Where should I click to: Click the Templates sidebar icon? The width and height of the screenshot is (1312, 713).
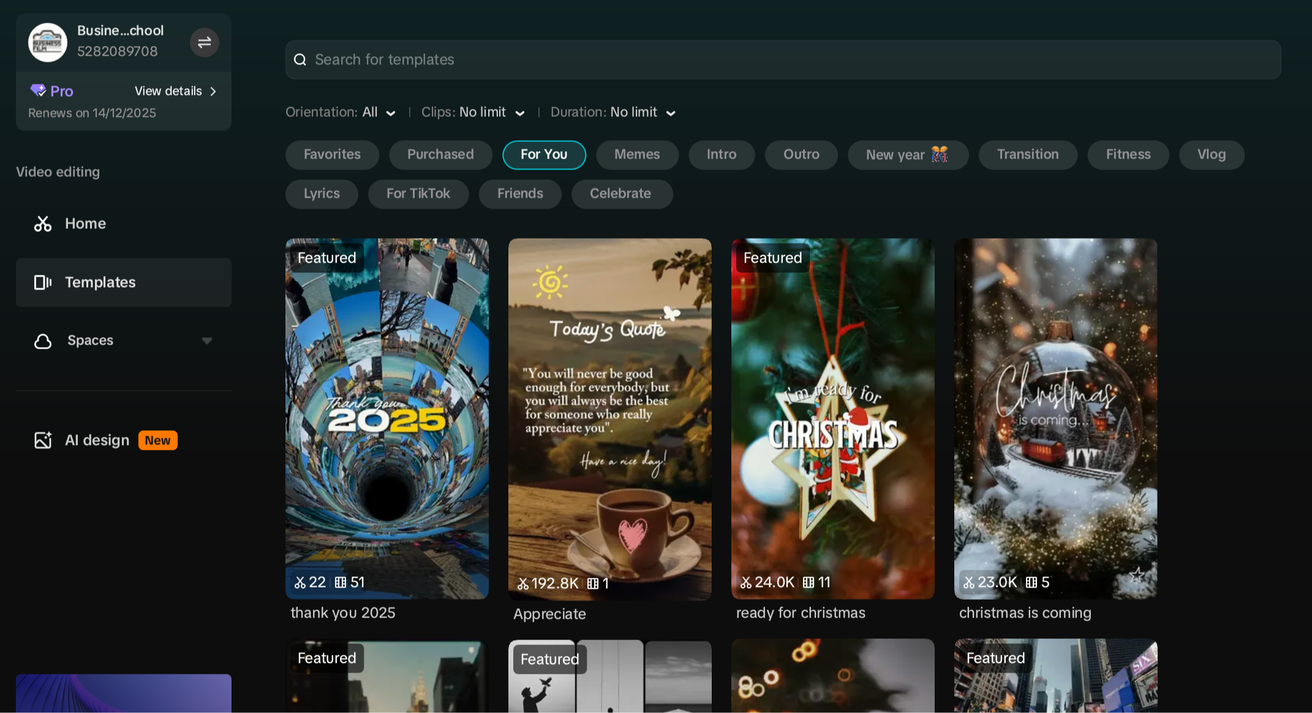coord(42,282)
